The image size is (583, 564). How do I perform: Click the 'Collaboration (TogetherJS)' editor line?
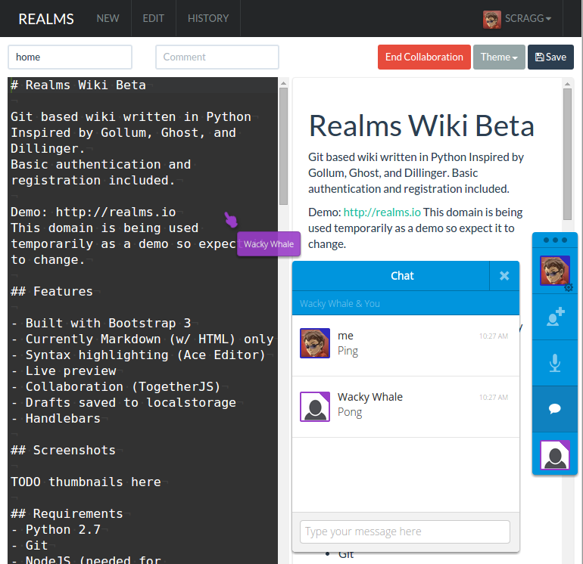click(116, 386)
